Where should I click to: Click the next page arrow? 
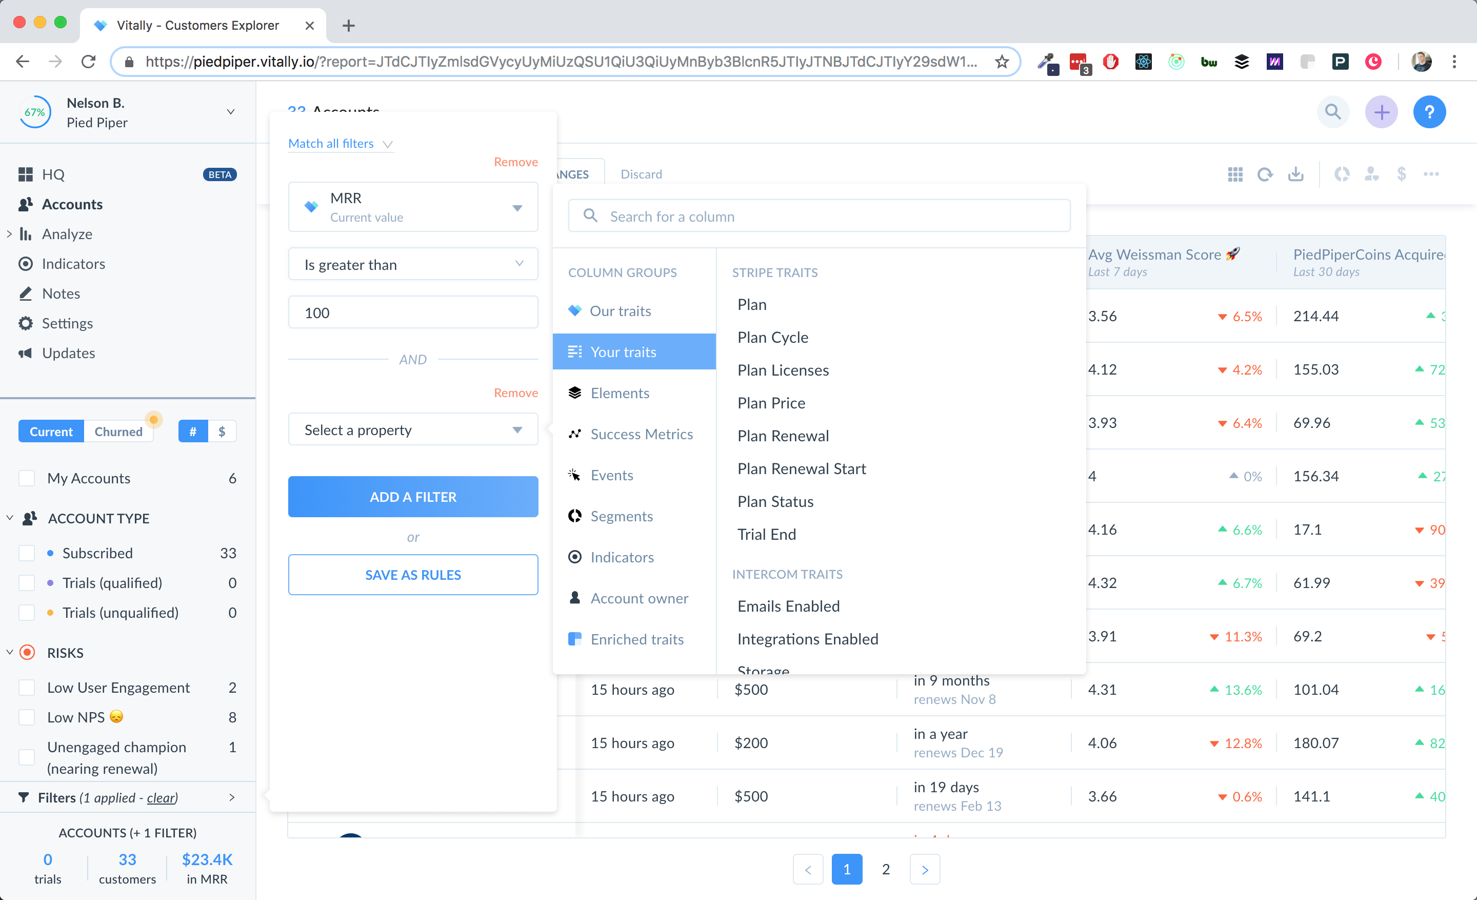pos(924,869)
